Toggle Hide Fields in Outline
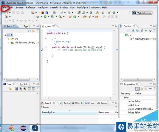Screen dimensions: 159x132 pos(137,31)
